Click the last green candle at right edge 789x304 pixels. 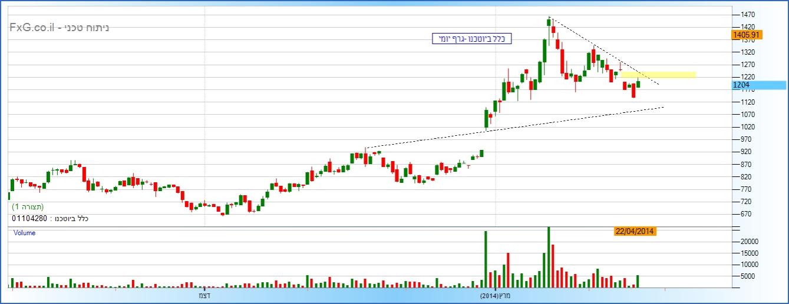[x=638, y=84]
